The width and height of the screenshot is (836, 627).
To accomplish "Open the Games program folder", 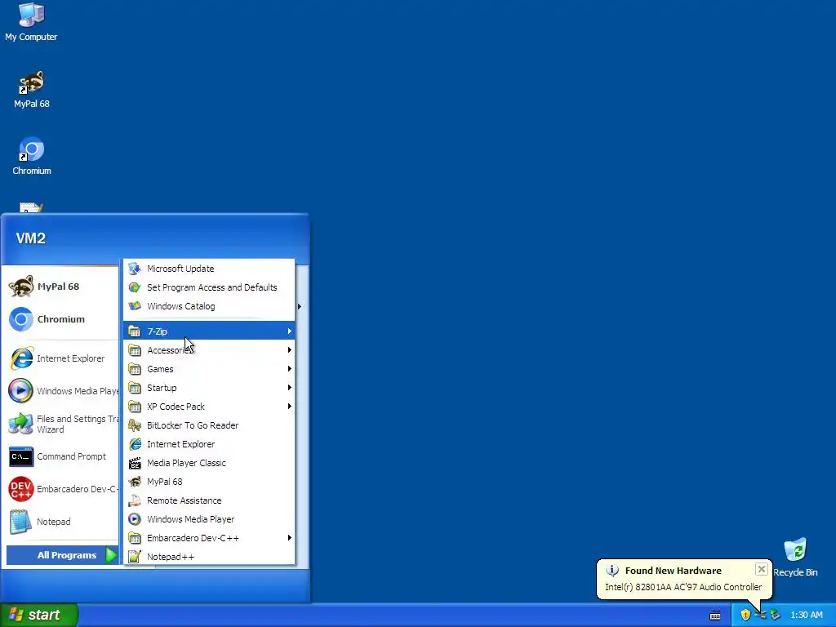I will [209, 369].
